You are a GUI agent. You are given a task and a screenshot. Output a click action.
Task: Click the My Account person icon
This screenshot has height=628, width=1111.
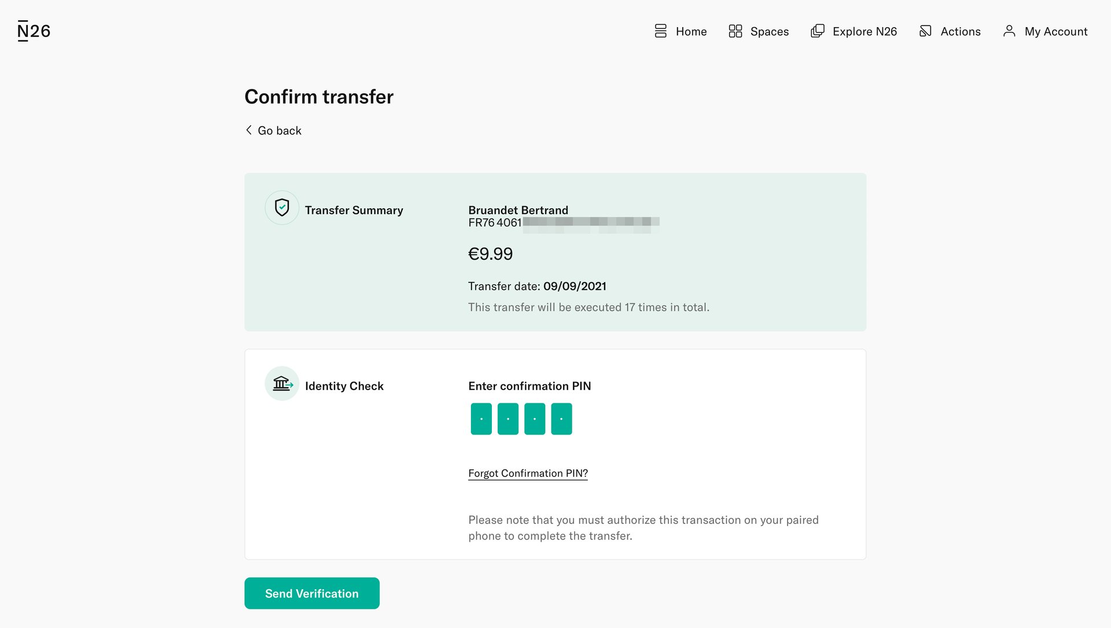coord(1010,31)
